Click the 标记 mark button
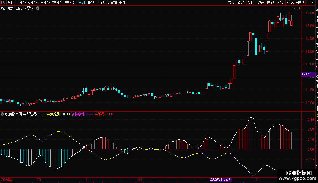The image size is (318, 183). point(290,3)
